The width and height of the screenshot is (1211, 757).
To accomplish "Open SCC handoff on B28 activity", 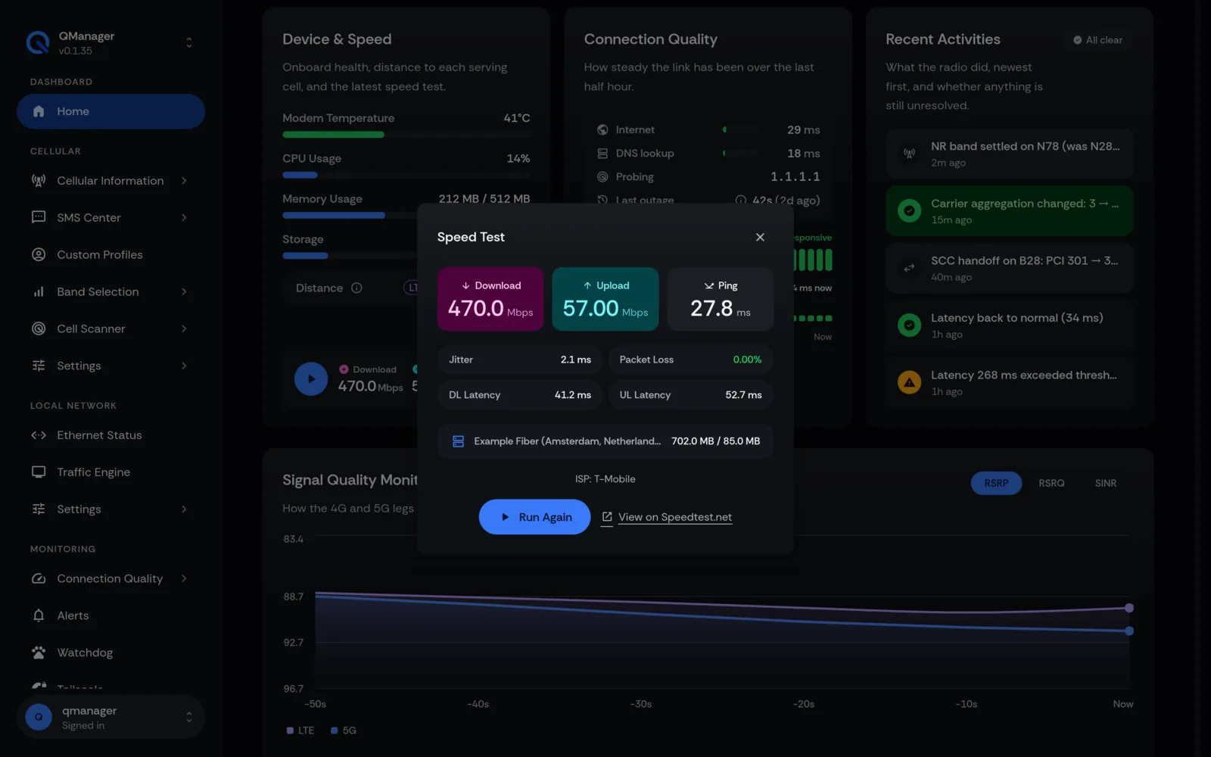I will tap(1009, 268).
